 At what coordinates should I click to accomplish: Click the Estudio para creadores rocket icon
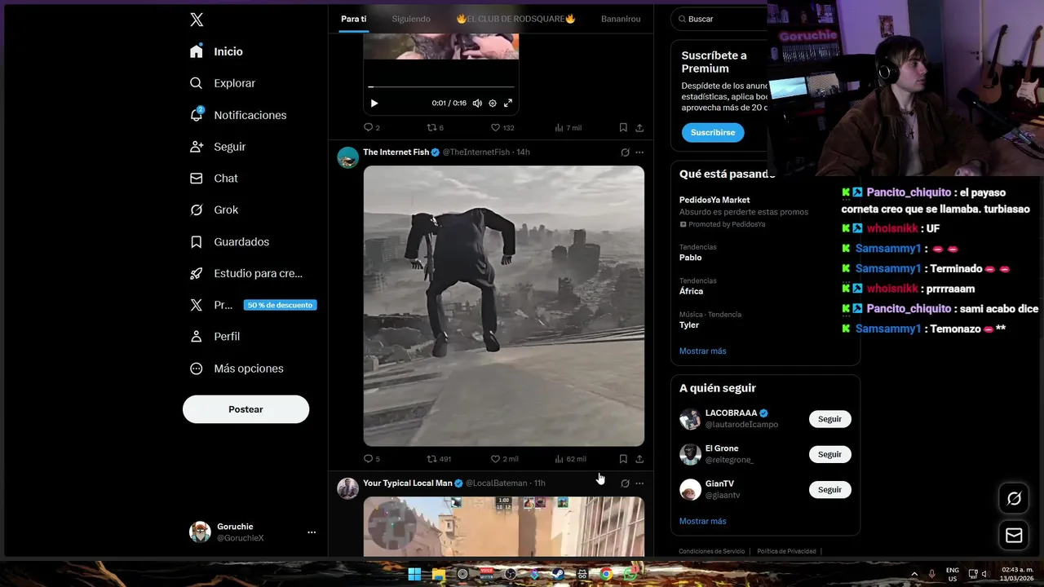[196, 274]
